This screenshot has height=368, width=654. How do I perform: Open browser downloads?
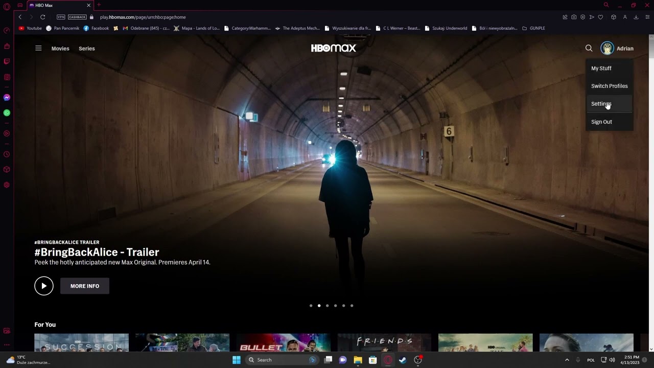[x=636, y=17]
